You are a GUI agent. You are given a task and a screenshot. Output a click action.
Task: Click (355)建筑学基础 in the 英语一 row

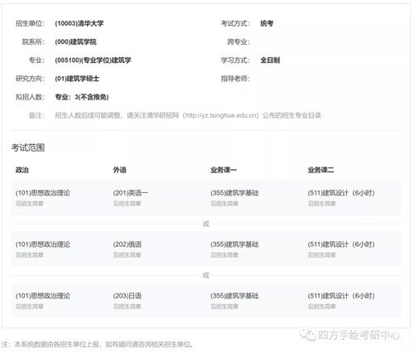point(234,193)
